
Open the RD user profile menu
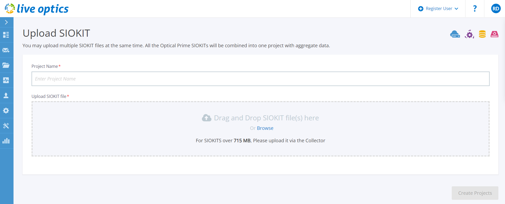[496, 9]
